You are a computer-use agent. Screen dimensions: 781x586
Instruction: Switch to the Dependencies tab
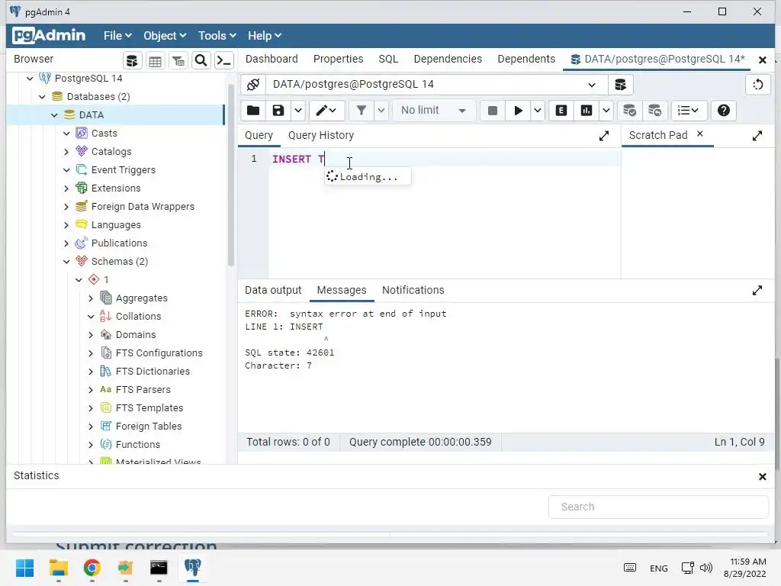click(448, 59)
